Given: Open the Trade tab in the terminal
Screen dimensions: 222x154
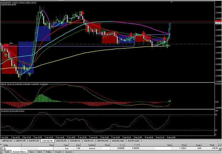Looking at the screenshot, I should [7, 152].
